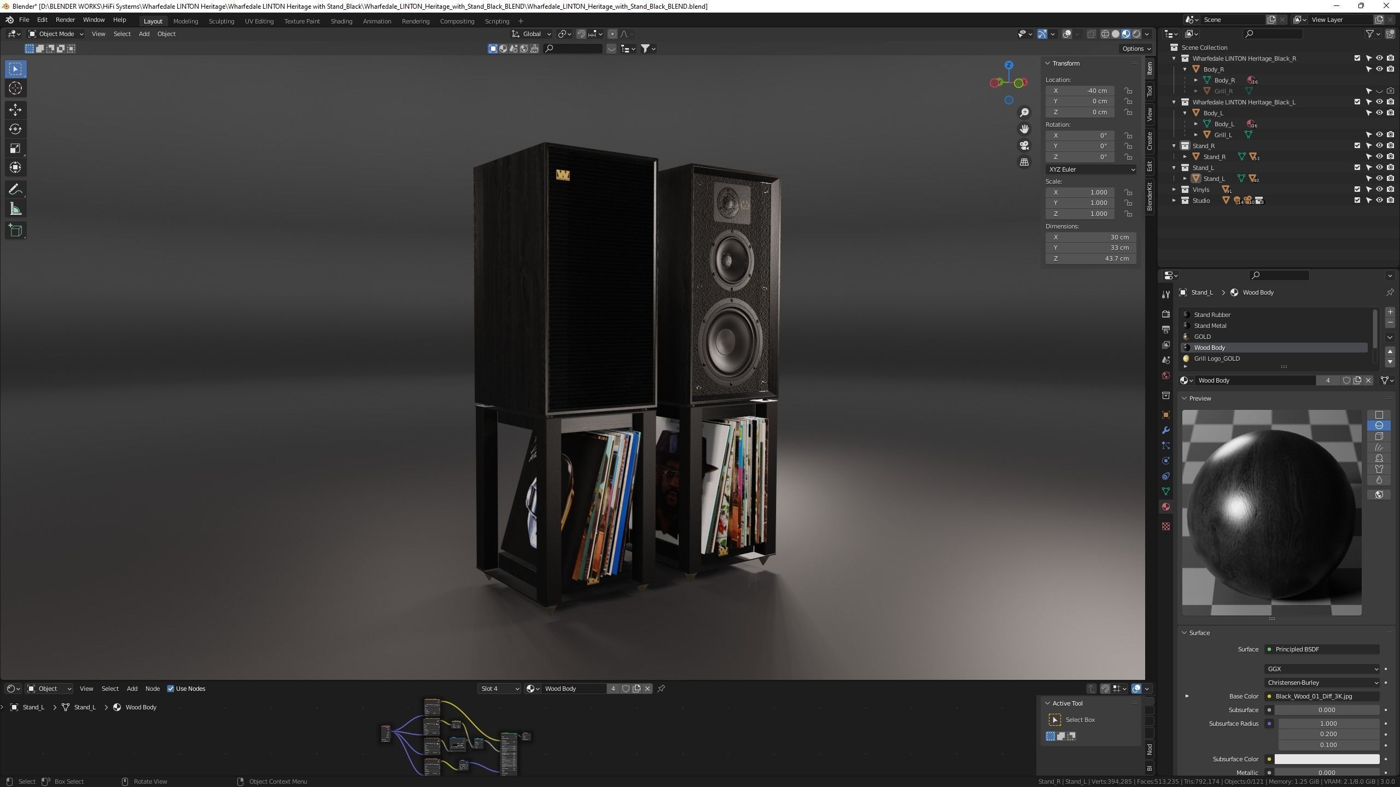The width and height of the screenshot is (1400, 787).
Task: Select the Move tool in the toolbar
Action: [15, 110]
